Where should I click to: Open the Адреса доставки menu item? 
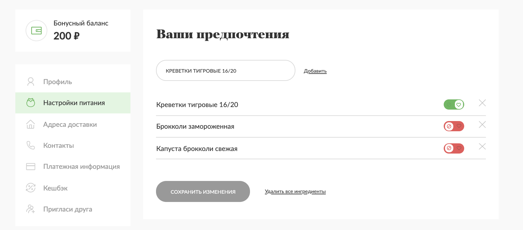tap(73, 124)
